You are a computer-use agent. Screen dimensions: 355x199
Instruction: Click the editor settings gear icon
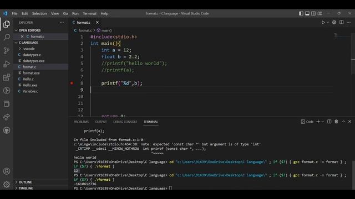click(x=334, y=22)
